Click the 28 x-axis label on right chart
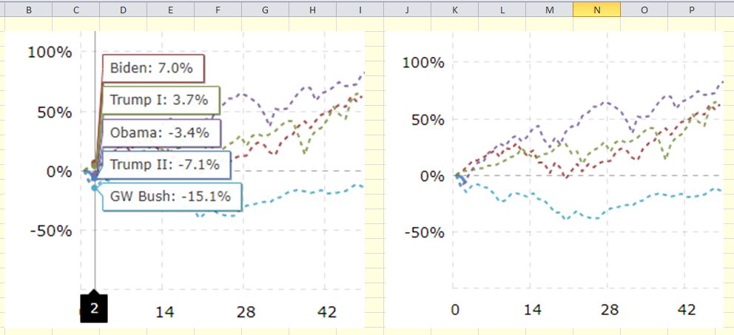This screenshot has height=335, width=734. 608,310
